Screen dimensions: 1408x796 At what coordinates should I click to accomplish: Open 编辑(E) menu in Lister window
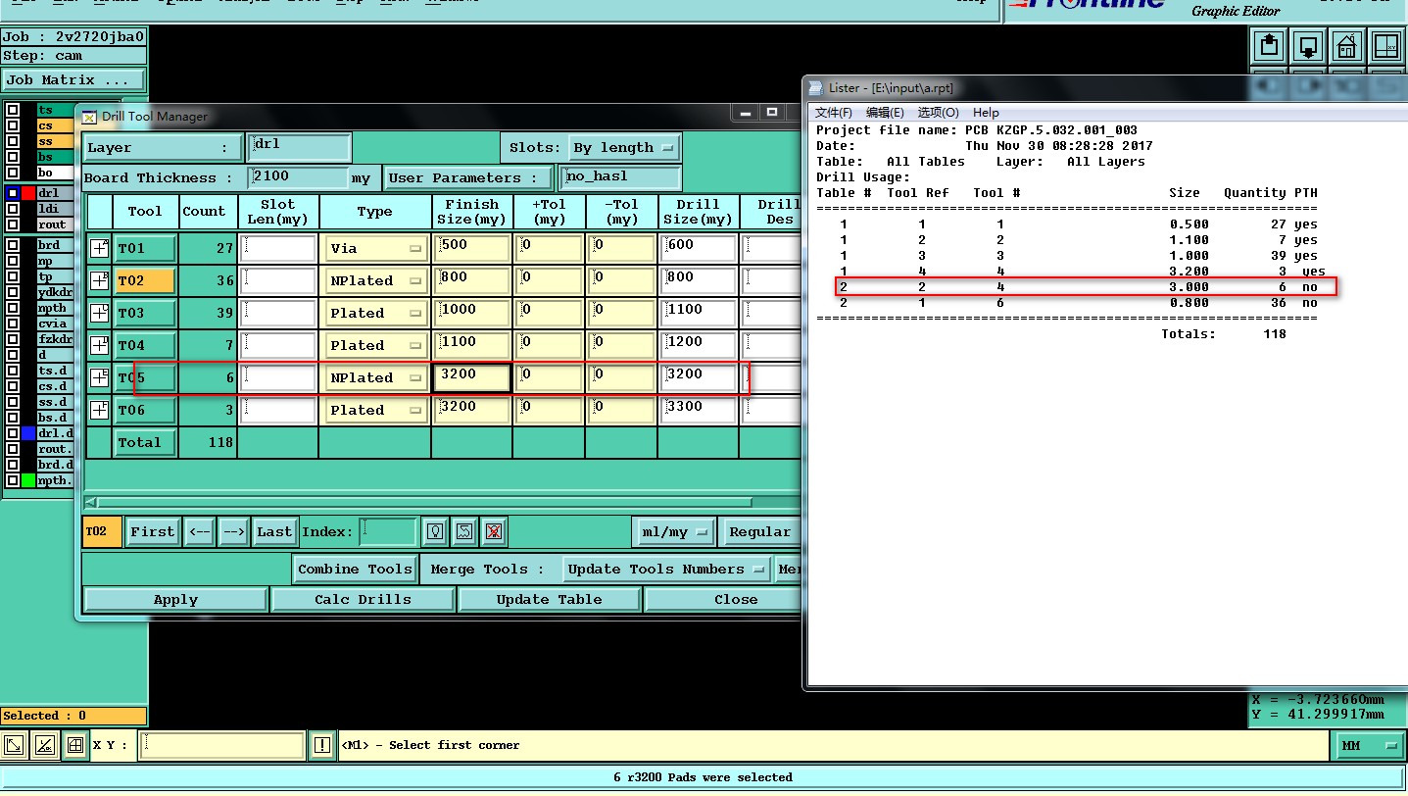tap(885, 113)
